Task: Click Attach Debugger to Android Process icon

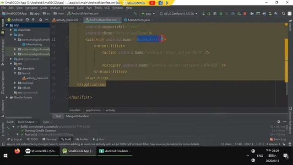Action: pyautogui.click(x=239, y=14)
